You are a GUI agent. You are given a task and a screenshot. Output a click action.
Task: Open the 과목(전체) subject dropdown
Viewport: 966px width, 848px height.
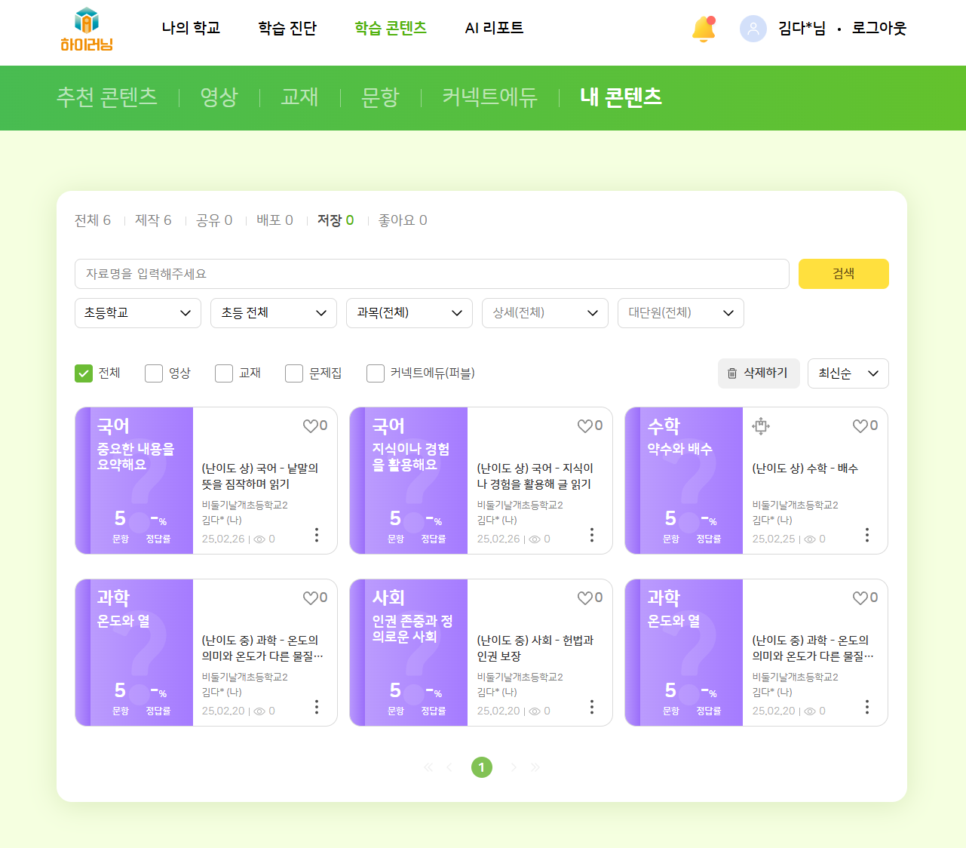(x=409, y=313)
